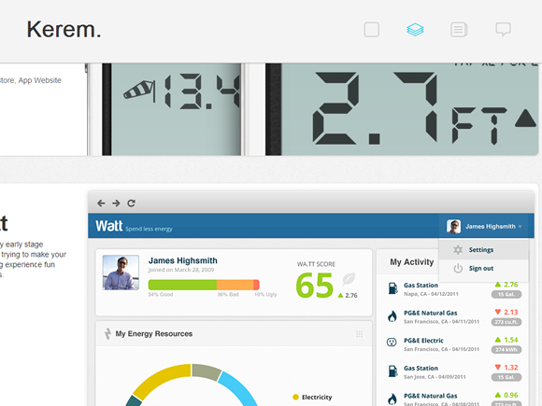Screen dimensions: 542x406
Task: Click the 273 cu.ft. badge at 2.13
Action: (506, 322)
